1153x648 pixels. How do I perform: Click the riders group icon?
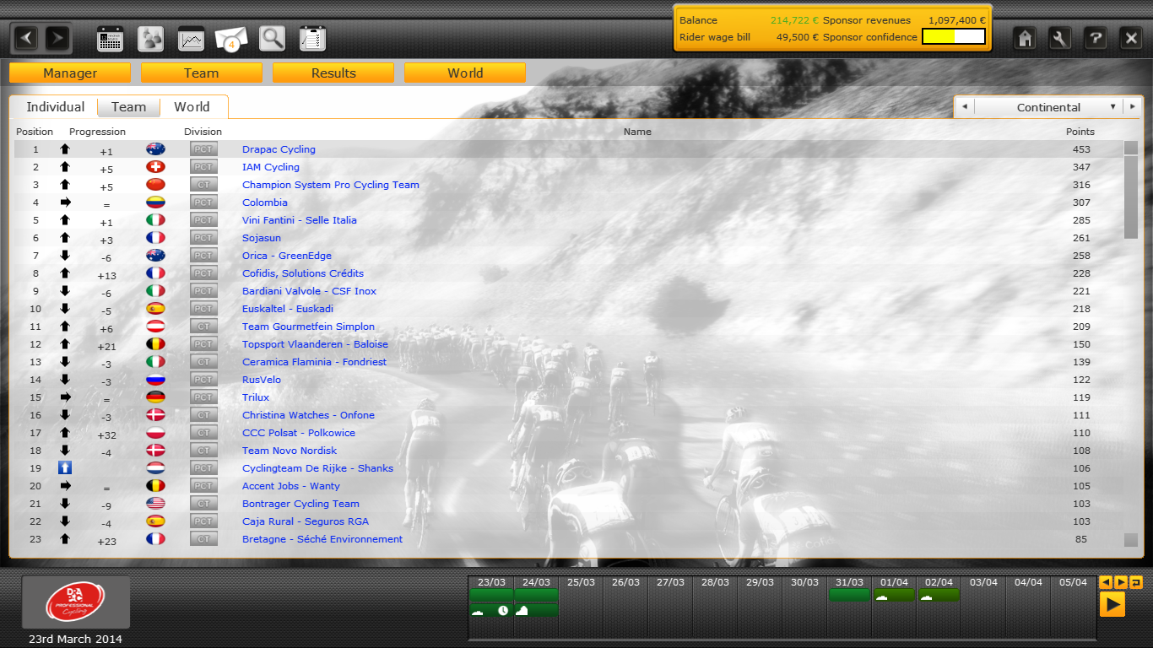point(151,39)
